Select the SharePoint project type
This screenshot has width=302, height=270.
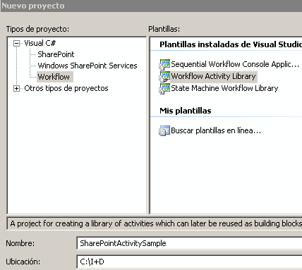tap(56, 54)
